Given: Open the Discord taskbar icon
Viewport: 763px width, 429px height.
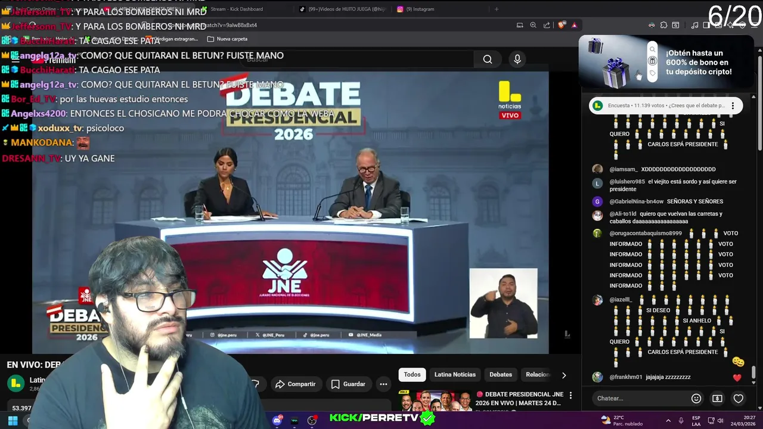Looking at the screenshot, I should (x=277, y=420).
